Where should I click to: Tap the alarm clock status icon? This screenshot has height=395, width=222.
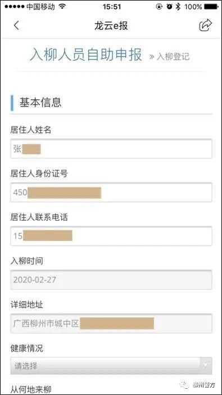(170, 7)
